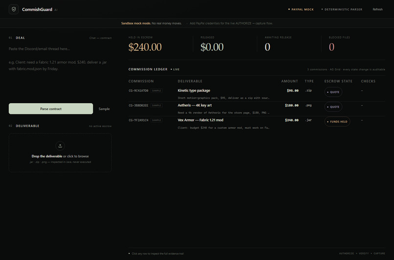The width and height of the screenshot is (394, 260).
Task: Click 'Click any row to inspect' footer hint
Action: click(157, 254)
